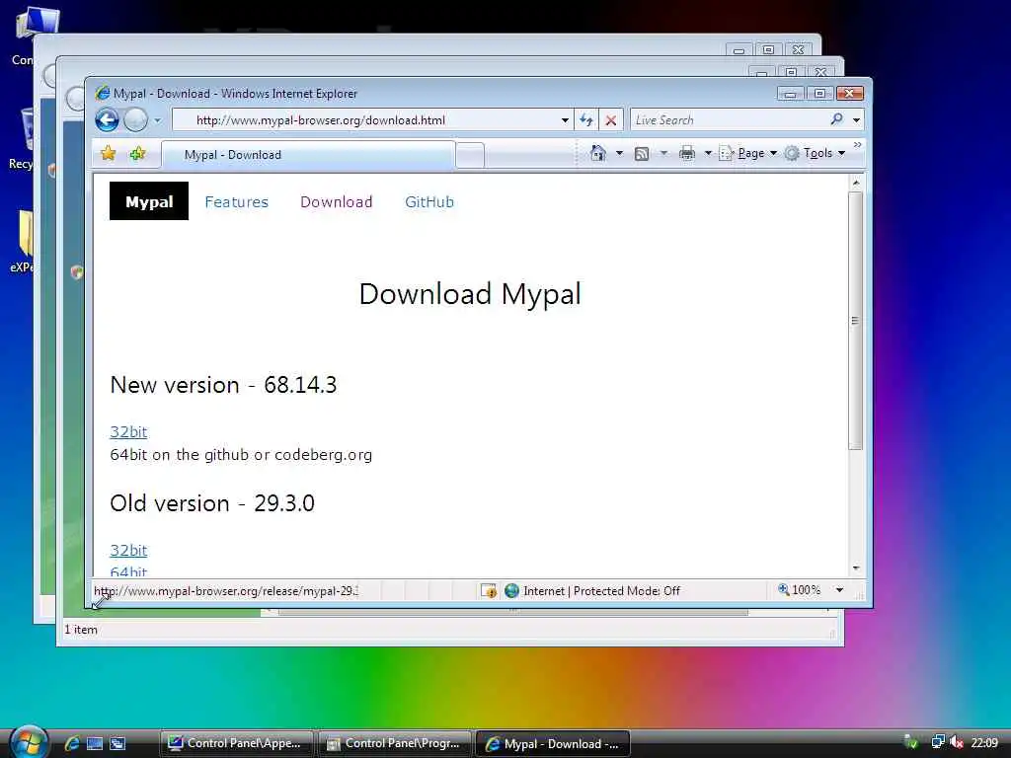Click the Windows Start orb

click(x=29, y=742)
